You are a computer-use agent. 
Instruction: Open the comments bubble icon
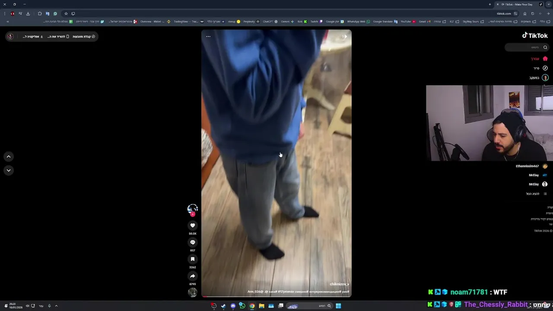coord(193,242)
